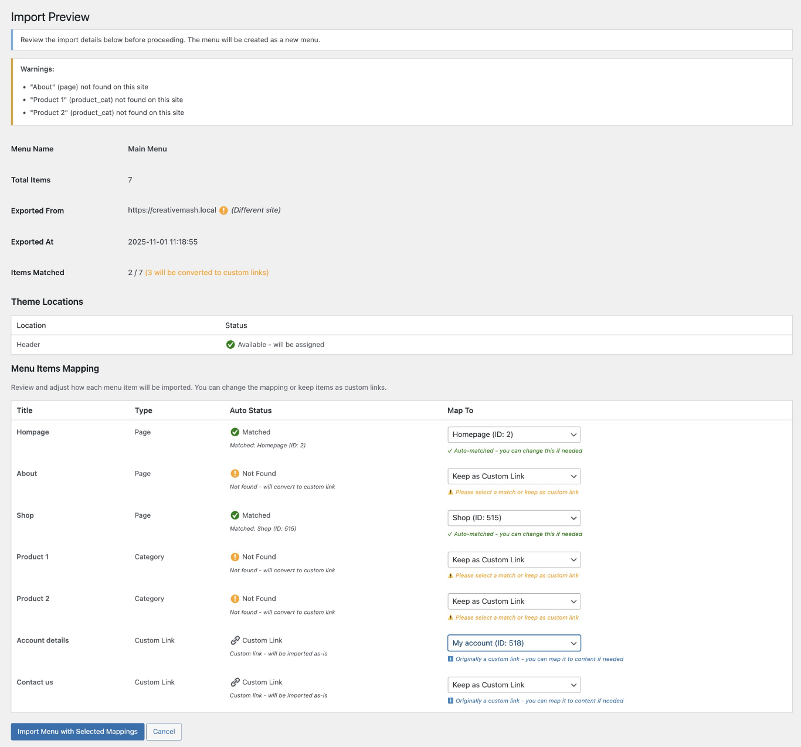
Task: Open the Shop (ID: 515) mapping dropdown
Action: [514, 518]
